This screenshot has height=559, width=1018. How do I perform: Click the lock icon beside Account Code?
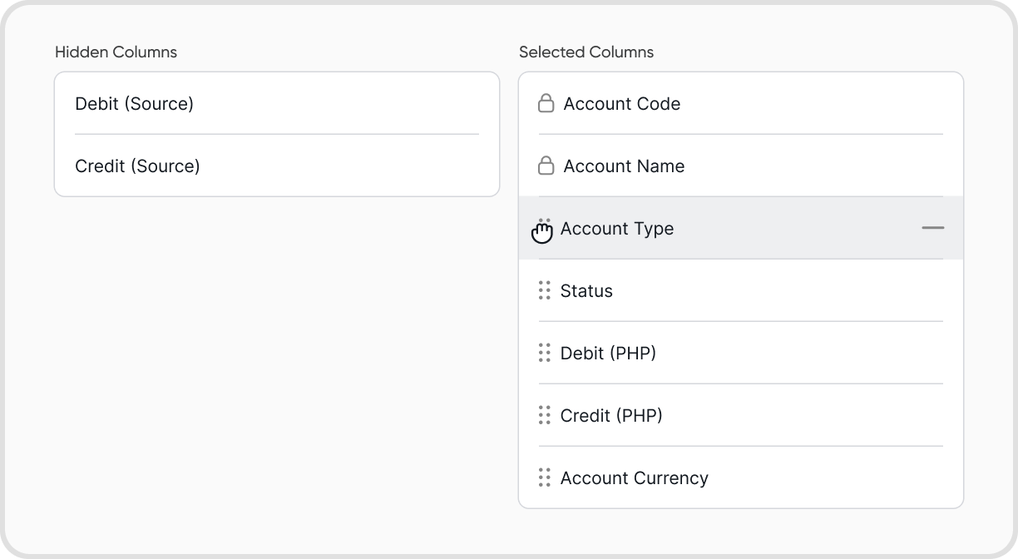(x=546, y=104)
